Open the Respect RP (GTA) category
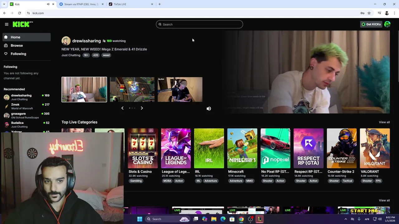 pos(308,148)
